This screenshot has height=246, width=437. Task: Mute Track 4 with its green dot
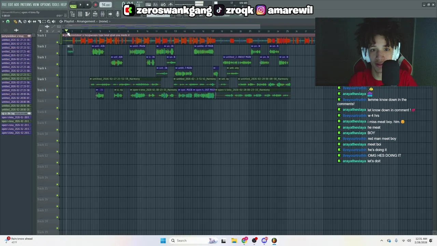click(57, 75)
